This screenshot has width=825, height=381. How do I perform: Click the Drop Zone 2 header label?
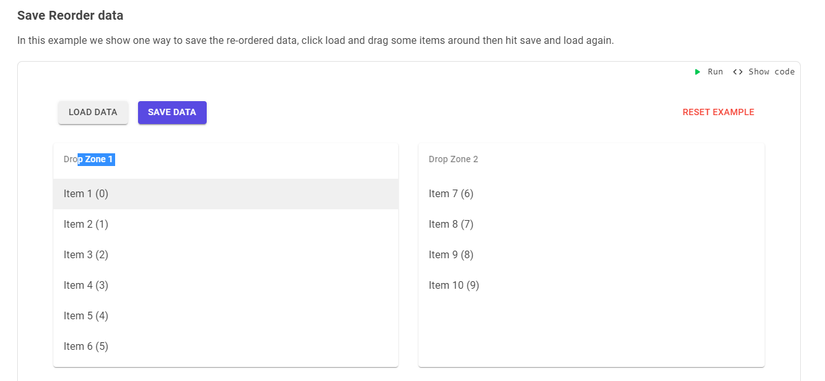click(453, 159)
